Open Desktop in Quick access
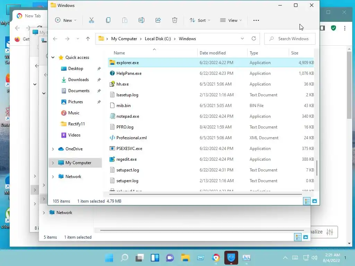The image size is (355, 266). (x=76, y=69)
